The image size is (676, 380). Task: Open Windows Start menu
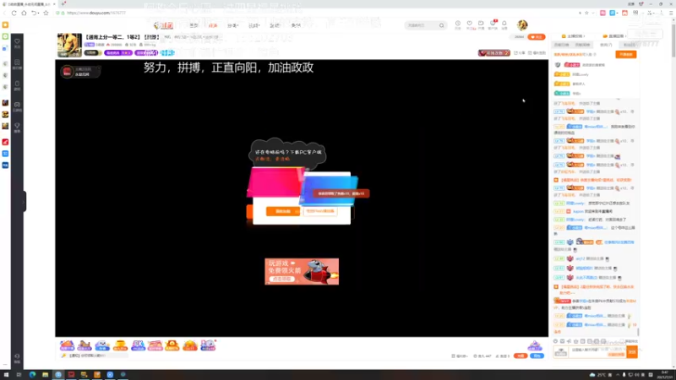[x=6, y=375]
